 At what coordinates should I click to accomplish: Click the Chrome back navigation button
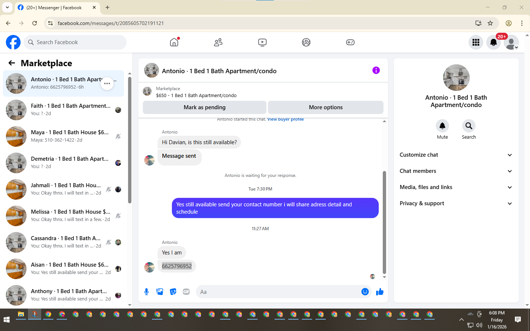click(8, 23)
